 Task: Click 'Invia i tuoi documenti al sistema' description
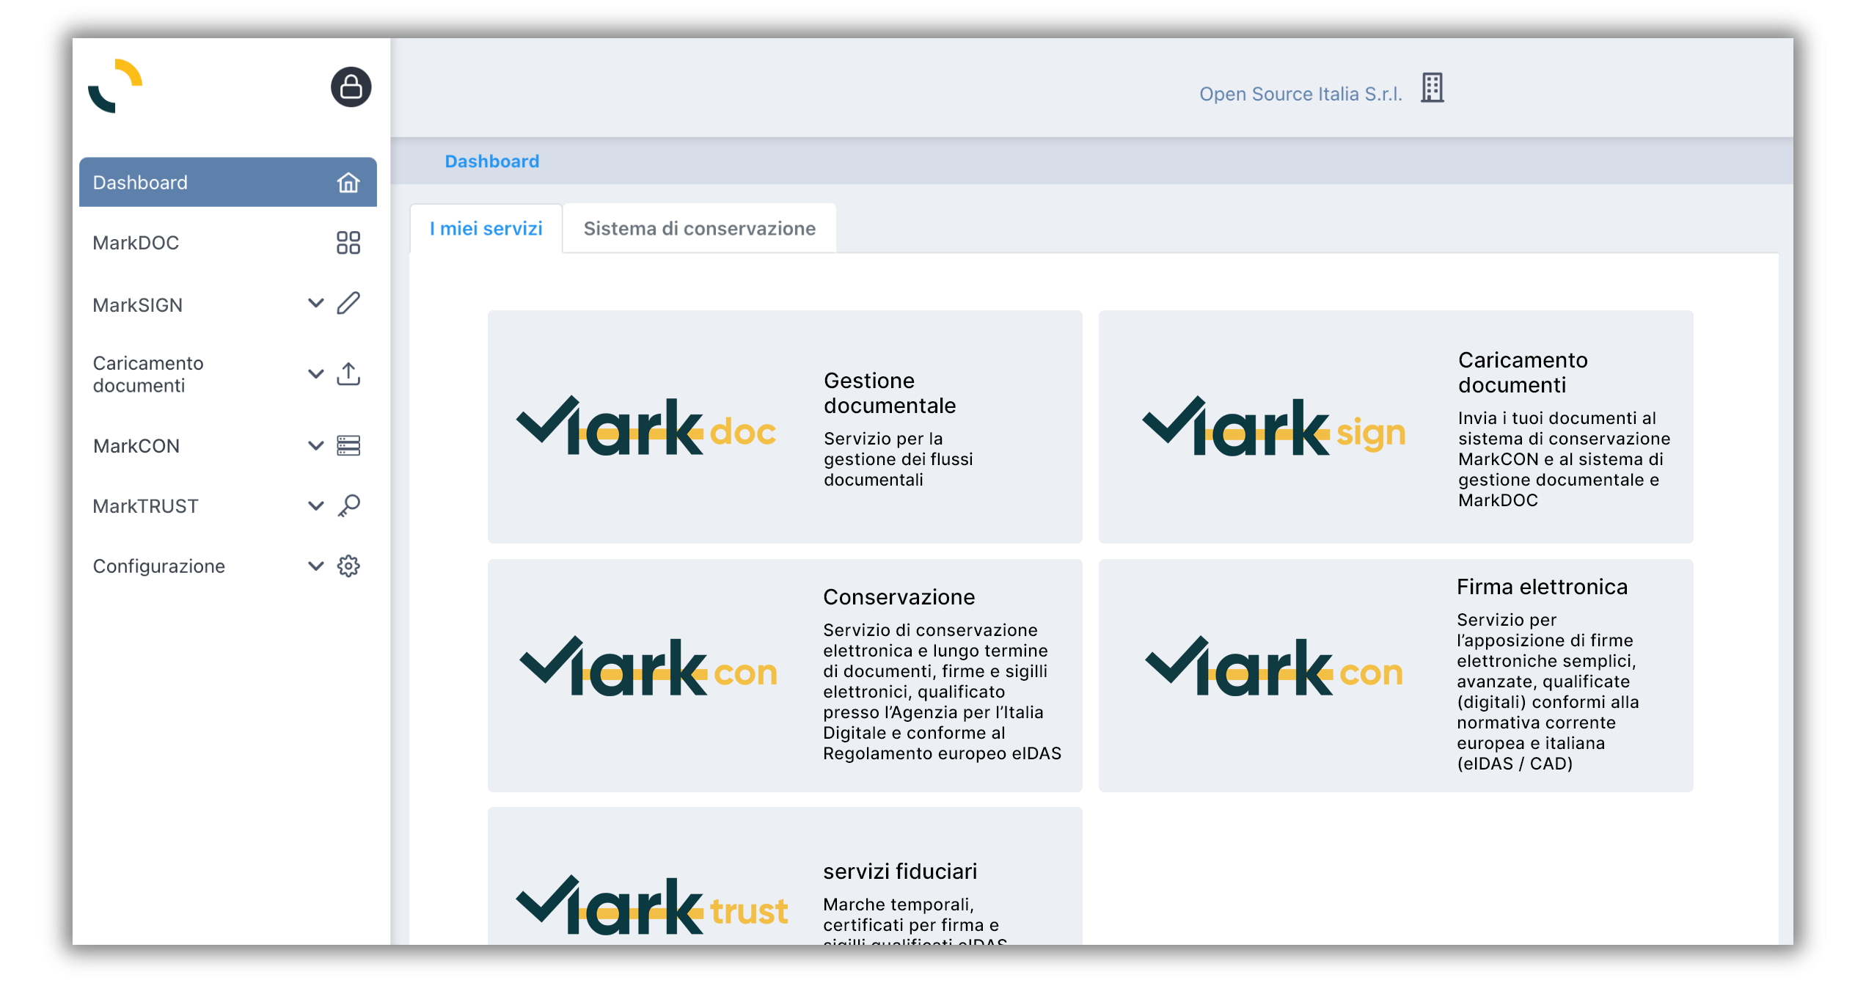1564,458
